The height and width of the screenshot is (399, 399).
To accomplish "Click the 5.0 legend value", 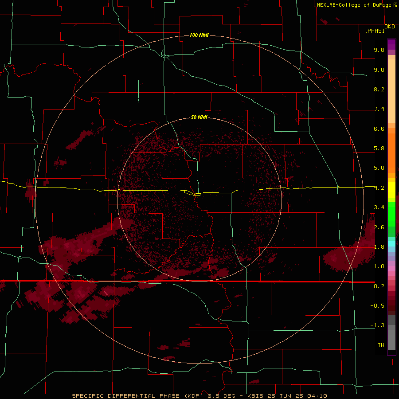I will point(379,168).
